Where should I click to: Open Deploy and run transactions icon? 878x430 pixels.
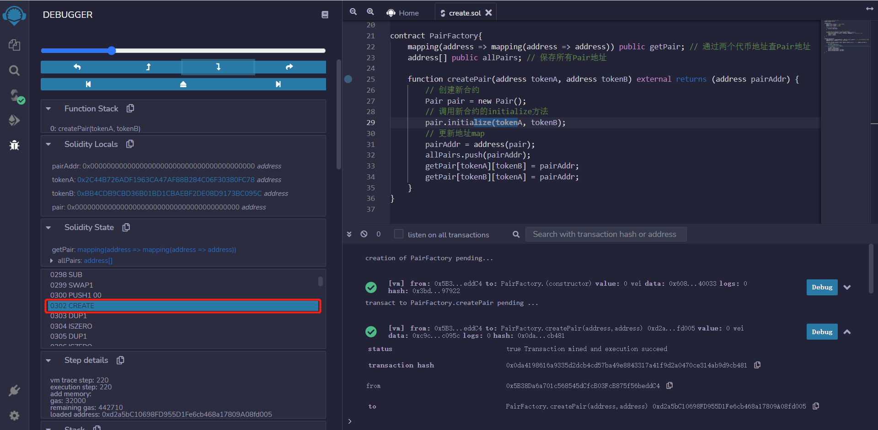14,121
